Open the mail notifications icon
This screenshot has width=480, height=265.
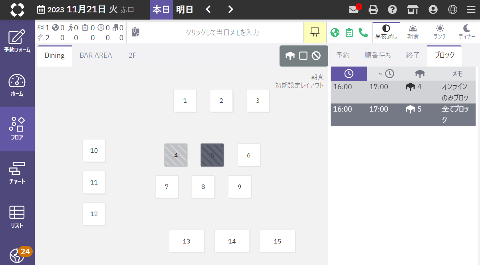(x=354, y=10)
